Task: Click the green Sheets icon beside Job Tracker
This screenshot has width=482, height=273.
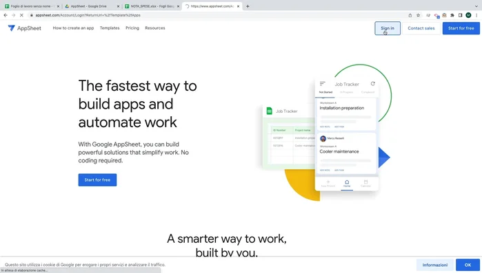Action: point(270,111)
